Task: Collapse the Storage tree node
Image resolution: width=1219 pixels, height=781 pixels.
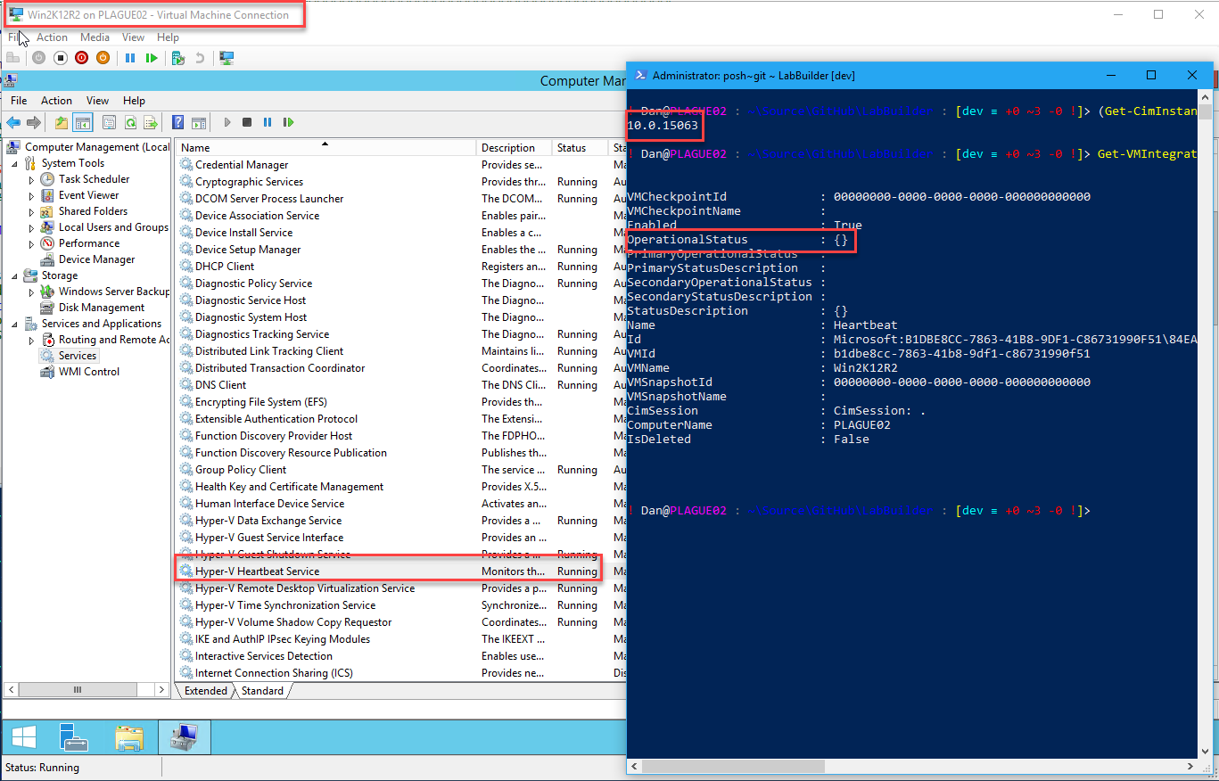Action: [14, 275]
